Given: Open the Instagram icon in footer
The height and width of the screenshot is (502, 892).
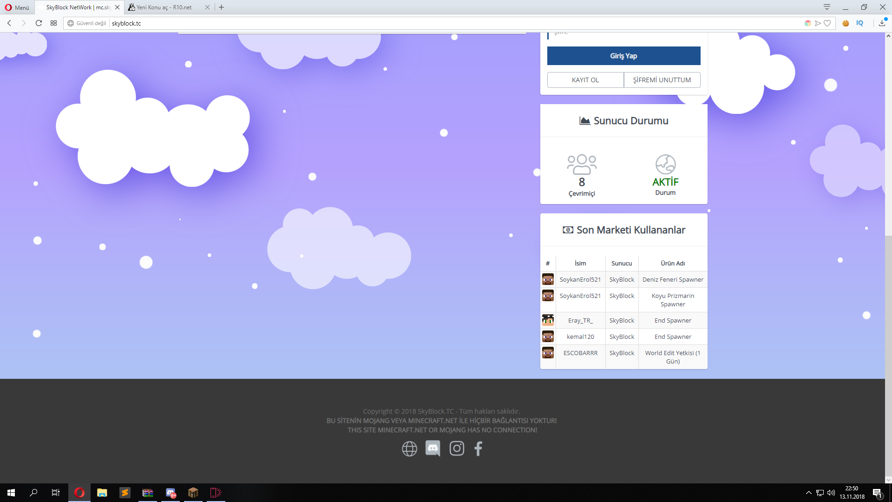Looking at the screenshot, I should (x=457, y=449).
